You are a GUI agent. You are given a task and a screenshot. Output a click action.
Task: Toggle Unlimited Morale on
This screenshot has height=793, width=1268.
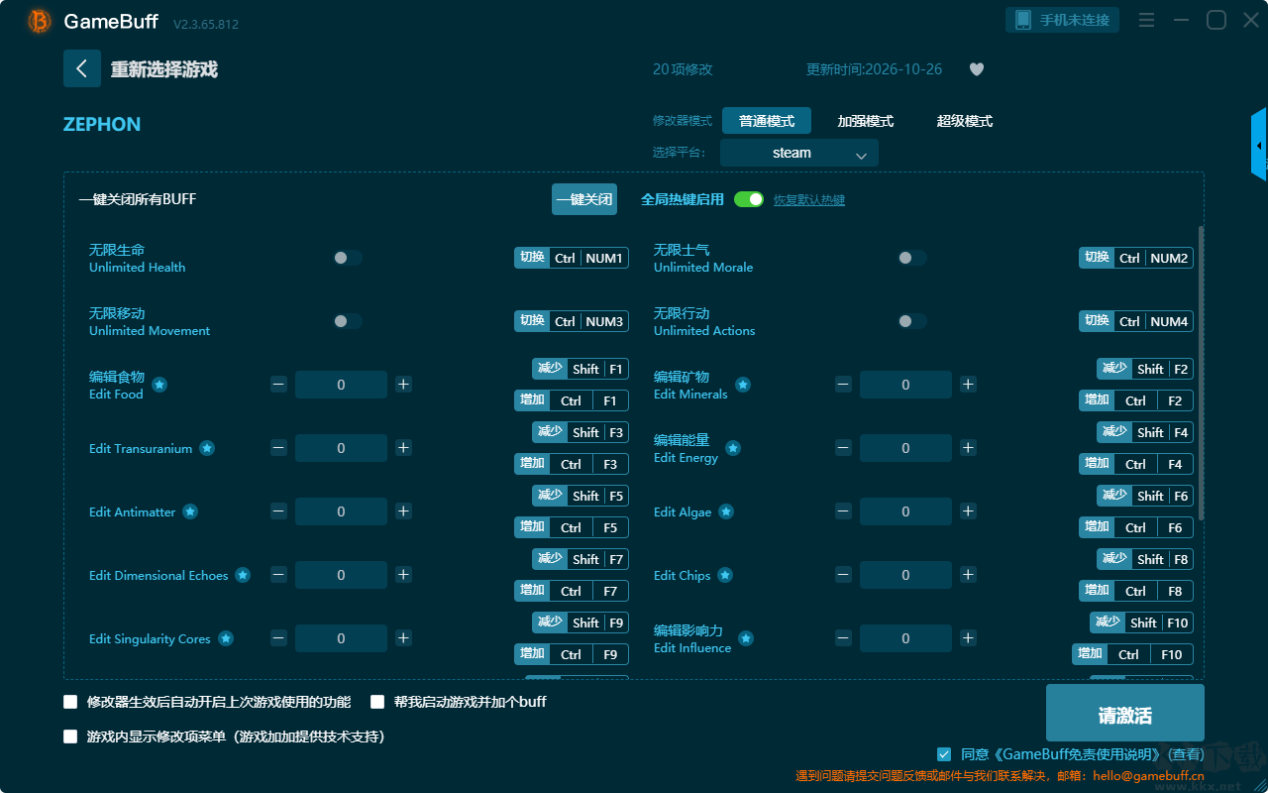[x=912, y=258]
